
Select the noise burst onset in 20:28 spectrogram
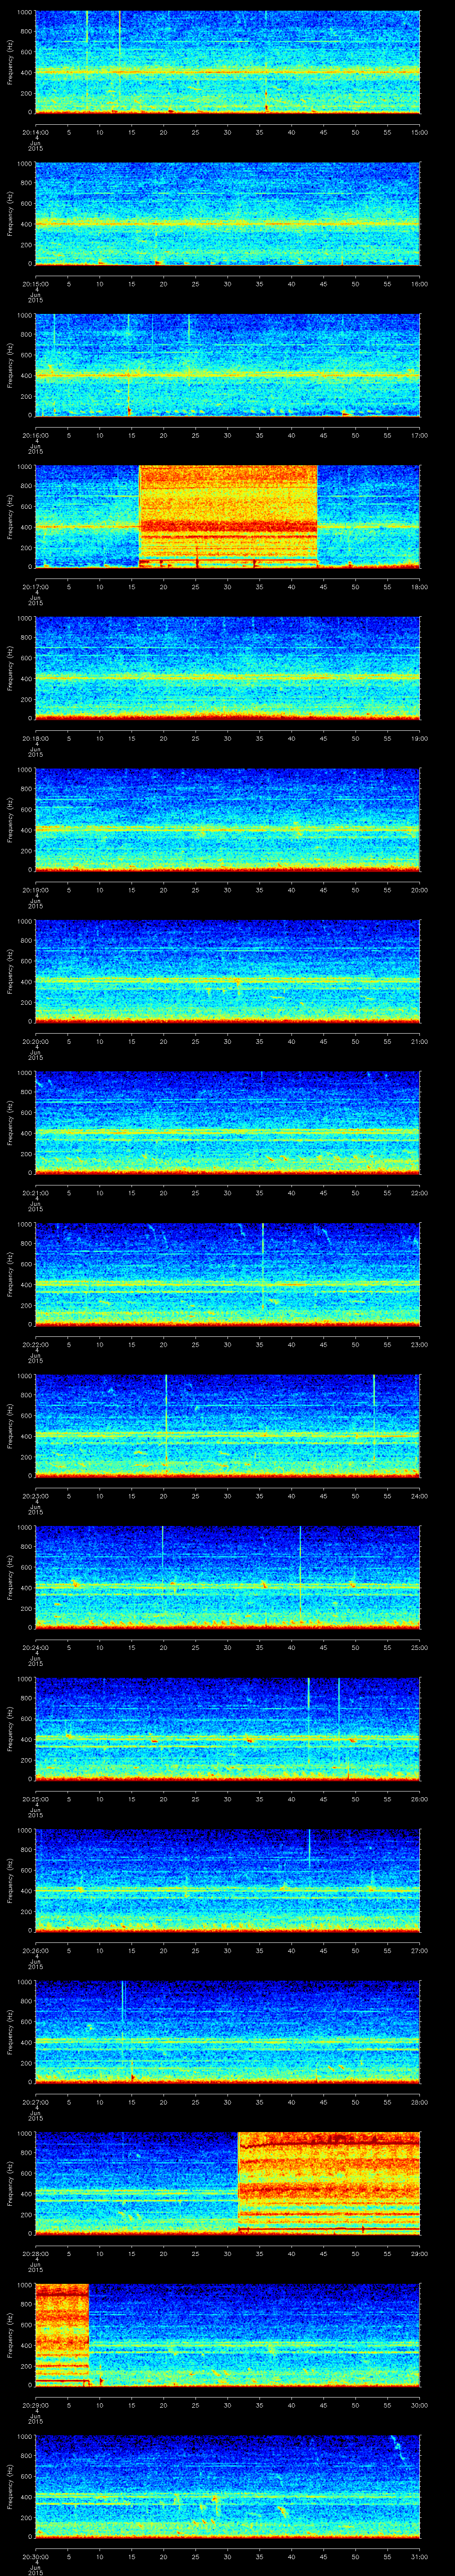[328, 2183]
